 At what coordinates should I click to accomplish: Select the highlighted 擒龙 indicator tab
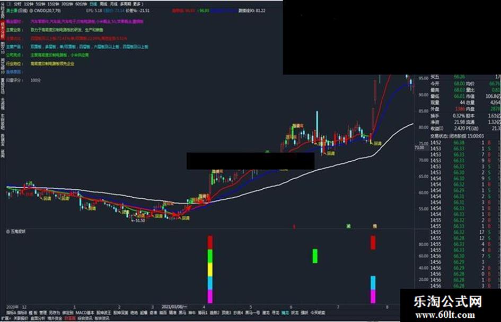[285, 313]
